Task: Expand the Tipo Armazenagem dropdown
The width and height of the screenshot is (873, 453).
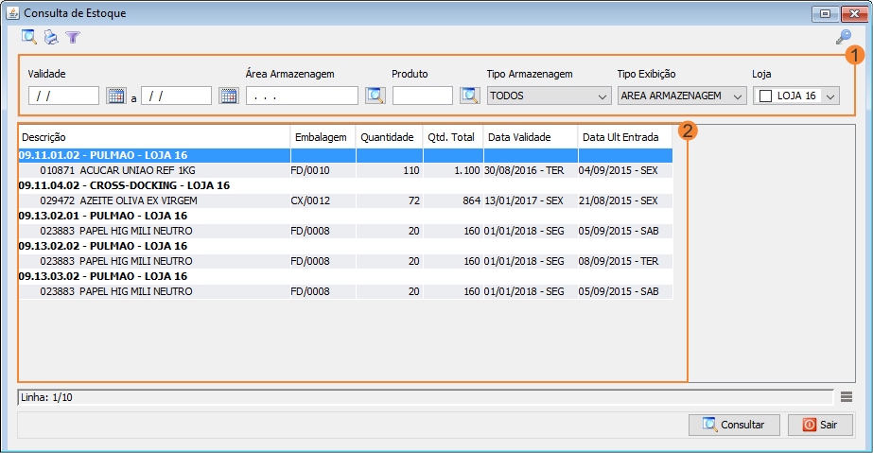Action: tap(602, 96)
